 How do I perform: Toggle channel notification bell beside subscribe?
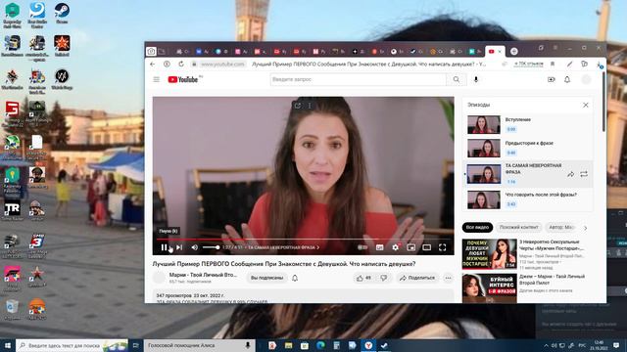[x=295, y=278]
